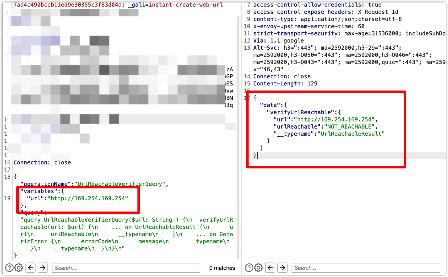The height and width of the screenshot is (277, 448).
Task: Go to previous match in response pane
Action: (x=270, y=268)
